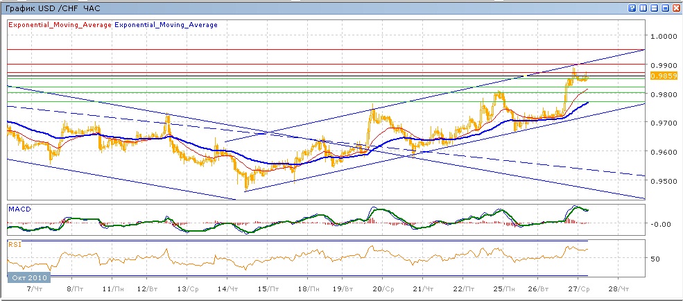Open chart help via question mark icon

(633, 8)
